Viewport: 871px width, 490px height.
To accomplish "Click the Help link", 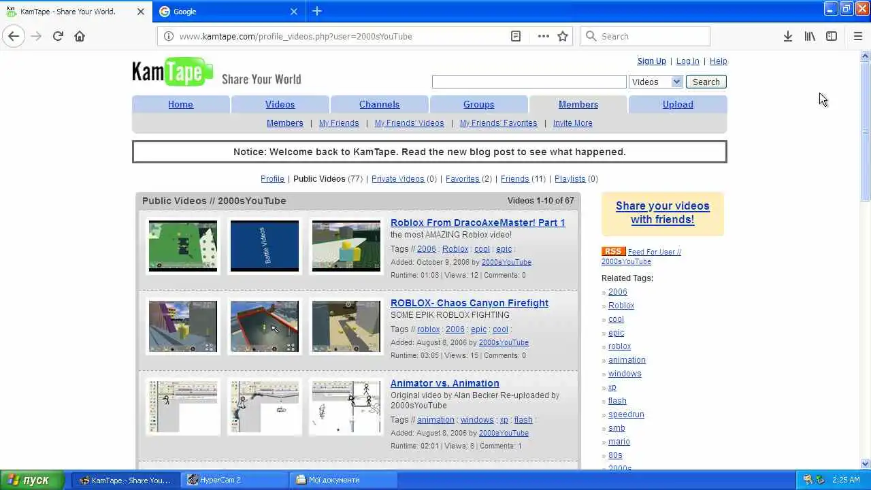I will (719, 61).
